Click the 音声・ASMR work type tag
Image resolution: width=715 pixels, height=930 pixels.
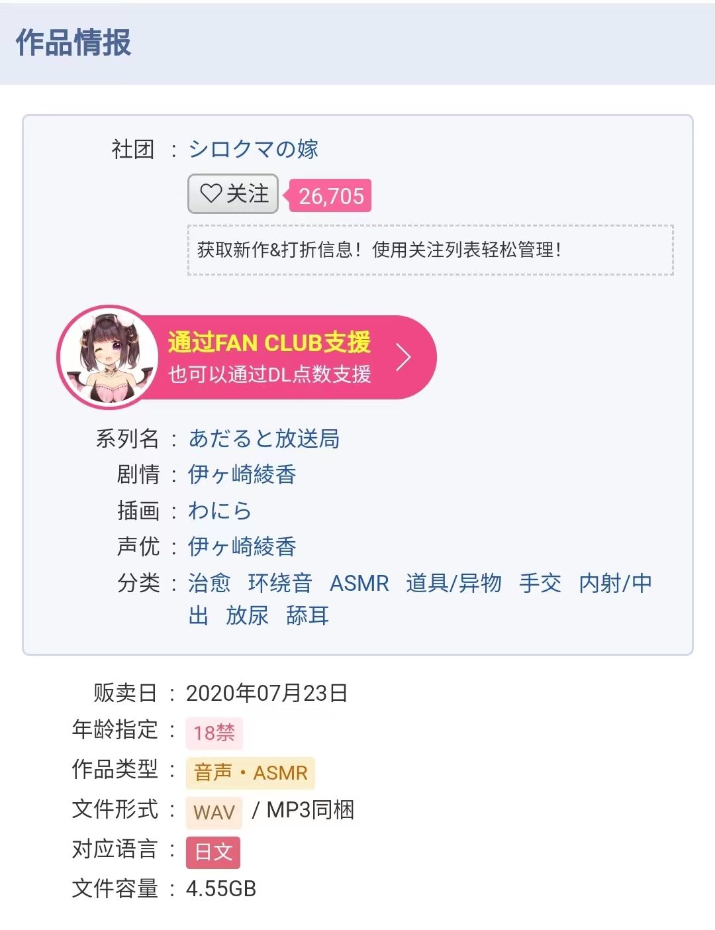click(x=248, y=772)
